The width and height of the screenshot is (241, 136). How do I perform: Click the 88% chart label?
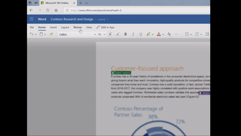[x=153, y=117]
